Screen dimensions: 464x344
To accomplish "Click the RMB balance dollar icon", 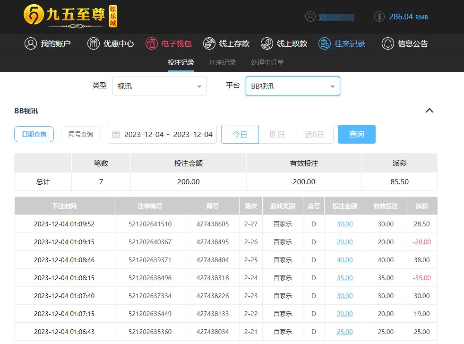I will 379,17.
